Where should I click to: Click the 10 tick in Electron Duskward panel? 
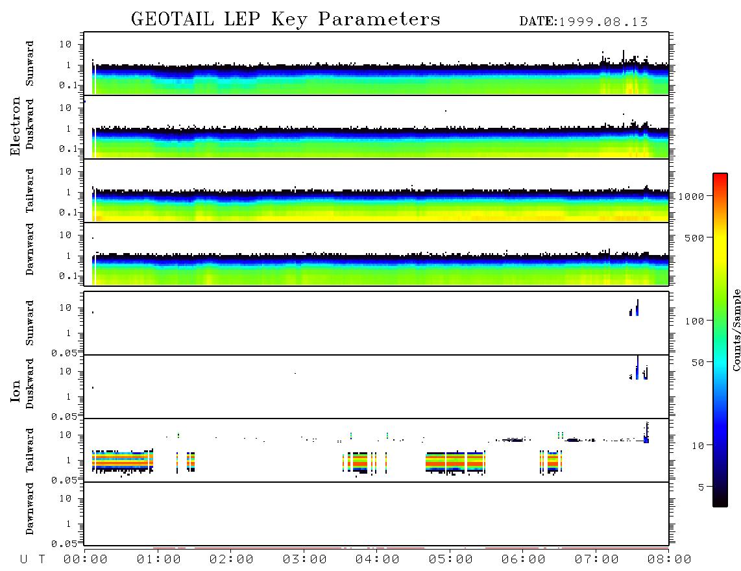tap(66, 108)
